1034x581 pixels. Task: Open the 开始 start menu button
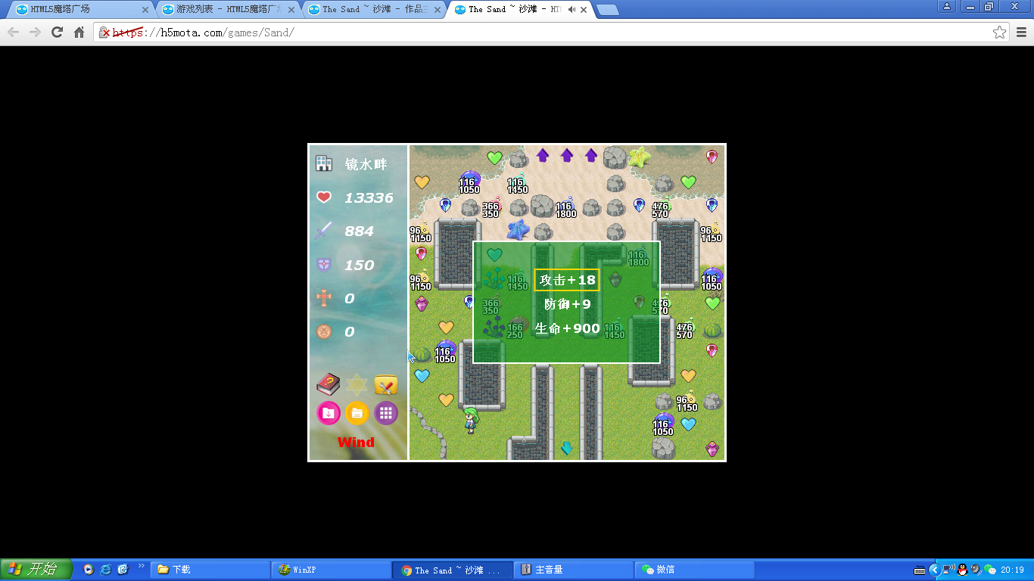pyautogui.click(x=36, y=570)
